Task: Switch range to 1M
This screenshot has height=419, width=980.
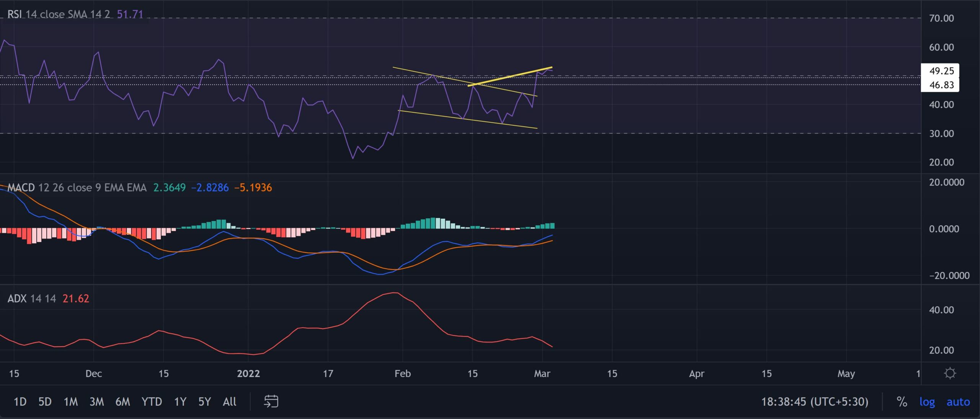Action: tap(70, 402)
